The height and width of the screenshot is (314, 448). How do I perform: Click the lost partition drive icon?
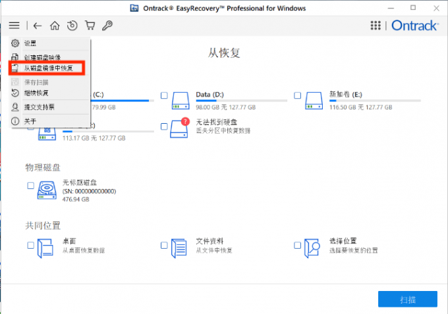click(180, 128)
